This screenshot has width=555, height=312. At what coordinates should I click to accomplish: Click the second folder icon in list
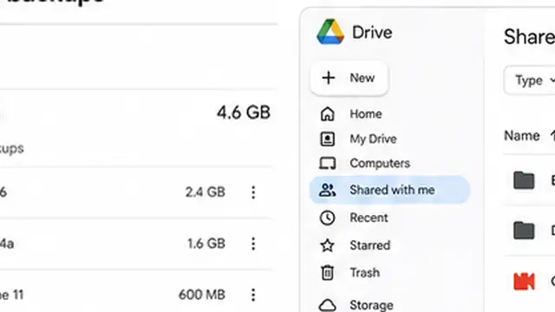click(524, 231)
